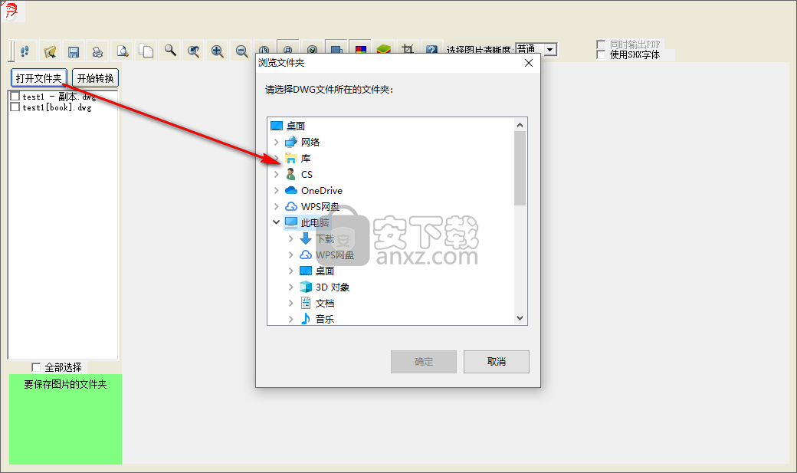Click the green layered stack icon

coord(384,48)
